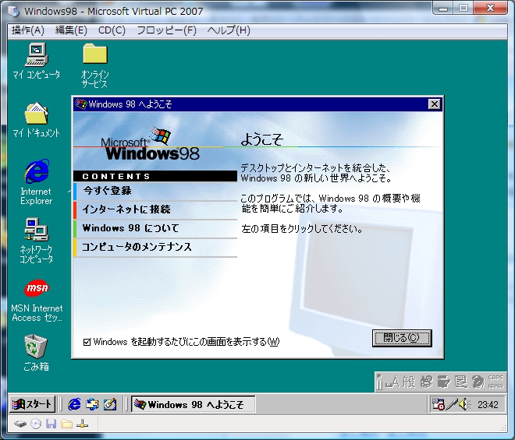Click the shared folder status icon in Virtual PC
Image resolution: width=515 pixels, height=440 pixels.
(x=66, y=424)
